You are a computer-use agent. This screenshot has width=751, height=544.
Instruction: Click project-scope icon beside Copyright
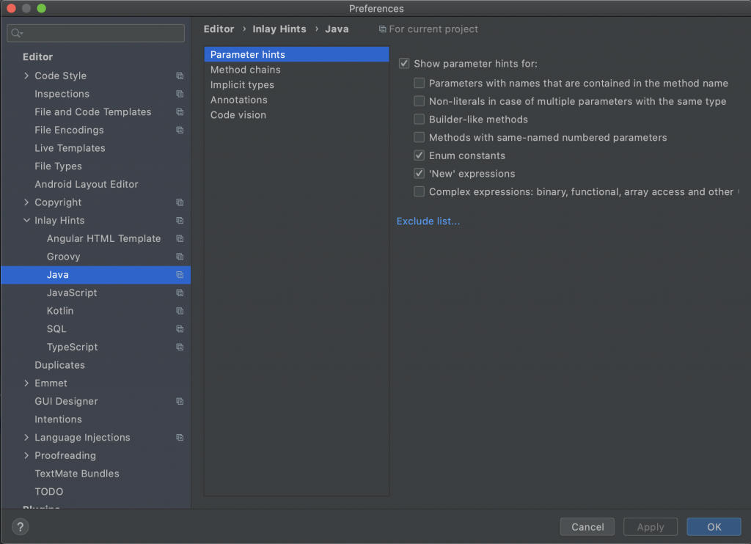(180, 202)
